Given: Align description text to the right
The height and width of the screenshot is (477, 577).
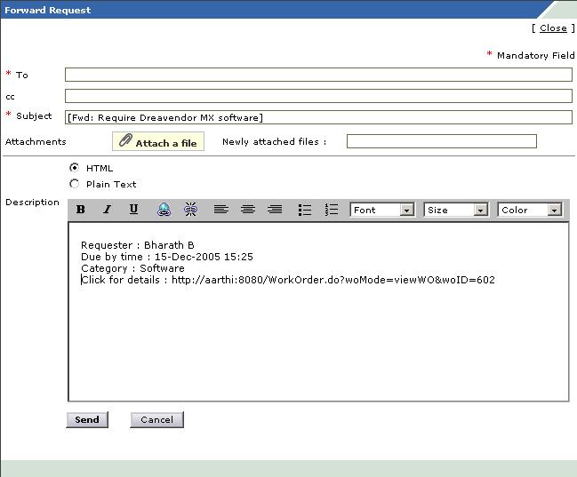Looking at the screenshot, I should click(x=275, y=210).
